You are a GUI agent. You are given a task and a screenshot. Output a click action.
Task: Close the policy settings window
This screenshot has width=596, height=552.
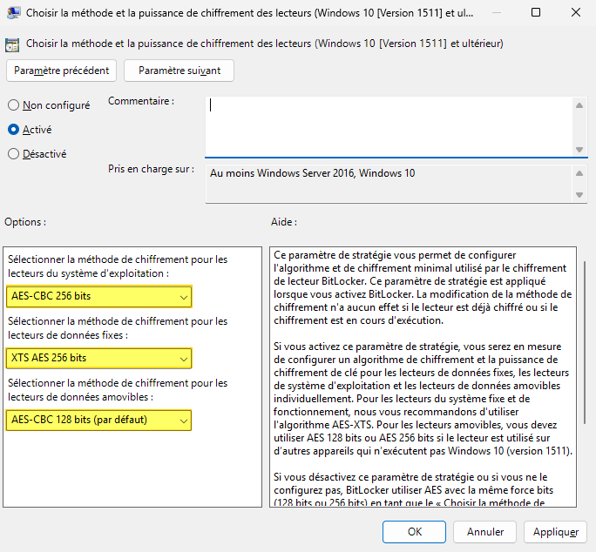pyautogui.click(x=575, y=12)
